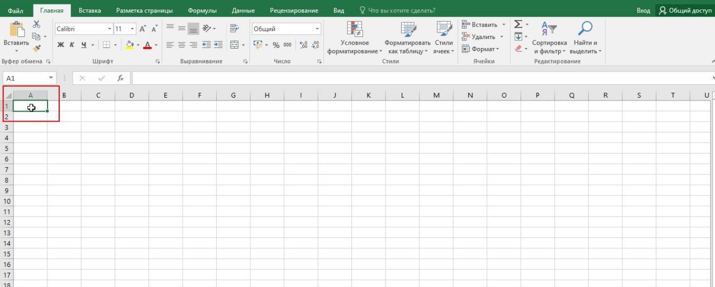Switch to the Разметка страницы tab
The image size is (715, 287).
click(x=145, y=10)
